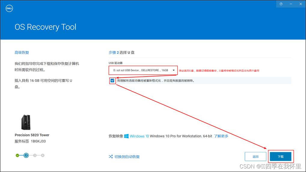Click the 恢复映像 label
This screenshot has width=306, height=172.
[116, 136]
